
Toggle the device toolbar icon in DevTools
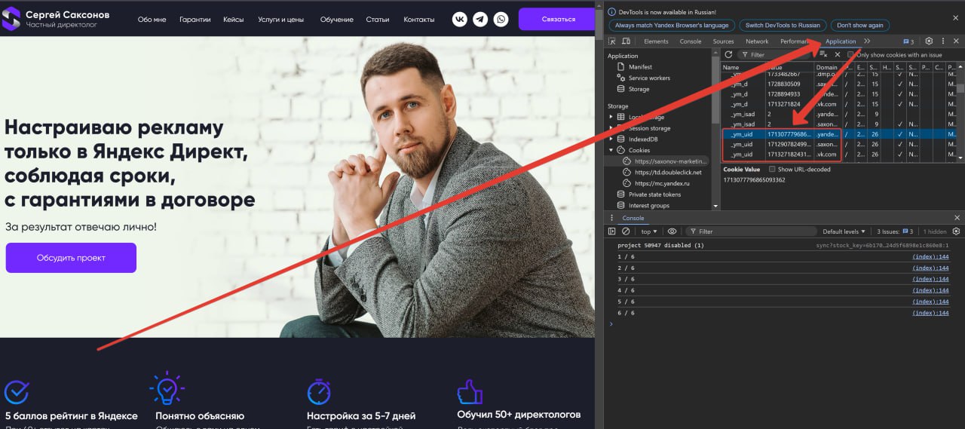(x=626, y=41)
